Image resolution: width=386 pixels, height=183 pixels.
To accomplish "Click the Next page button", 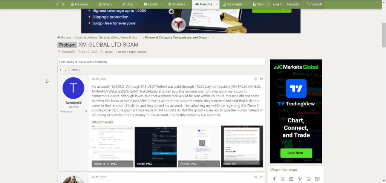I will pos(76,70).
